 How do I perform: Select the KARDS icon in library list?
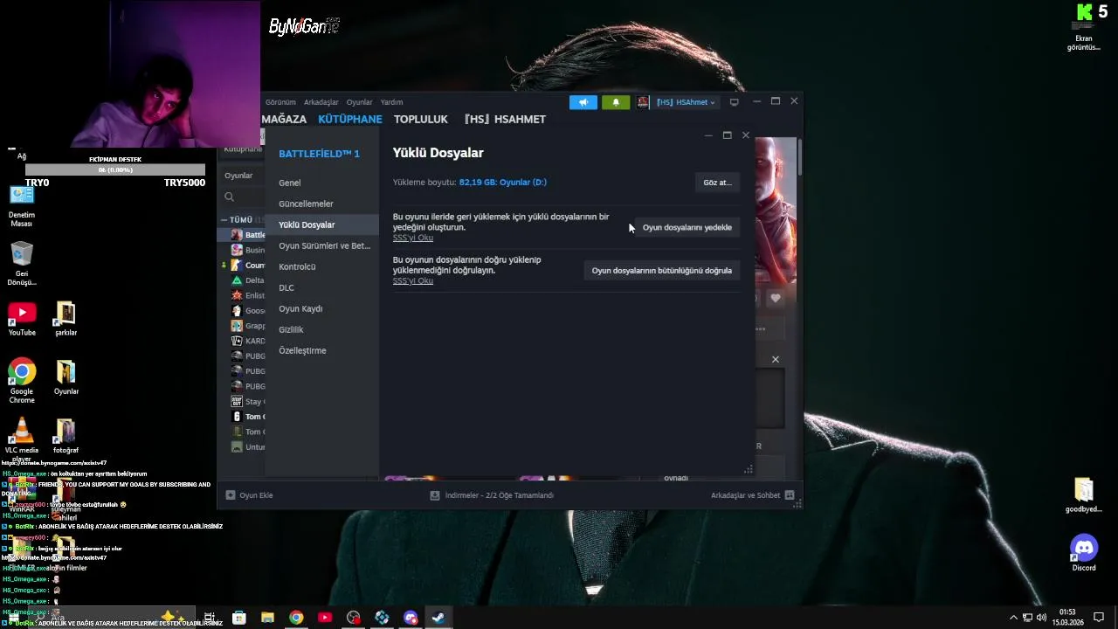[237, 341]
